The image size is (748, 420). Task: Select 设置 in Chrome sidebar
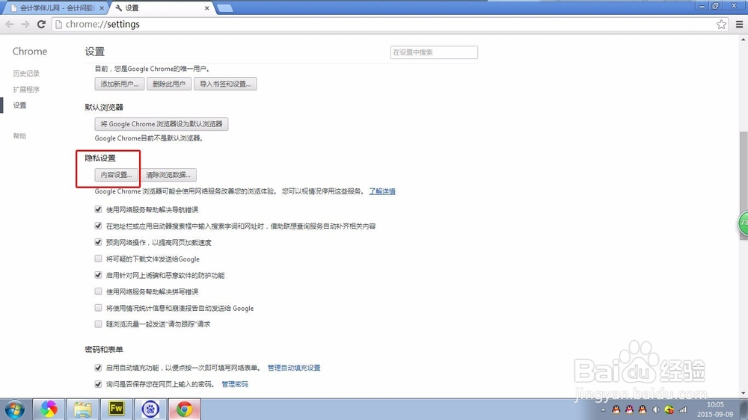19,105
